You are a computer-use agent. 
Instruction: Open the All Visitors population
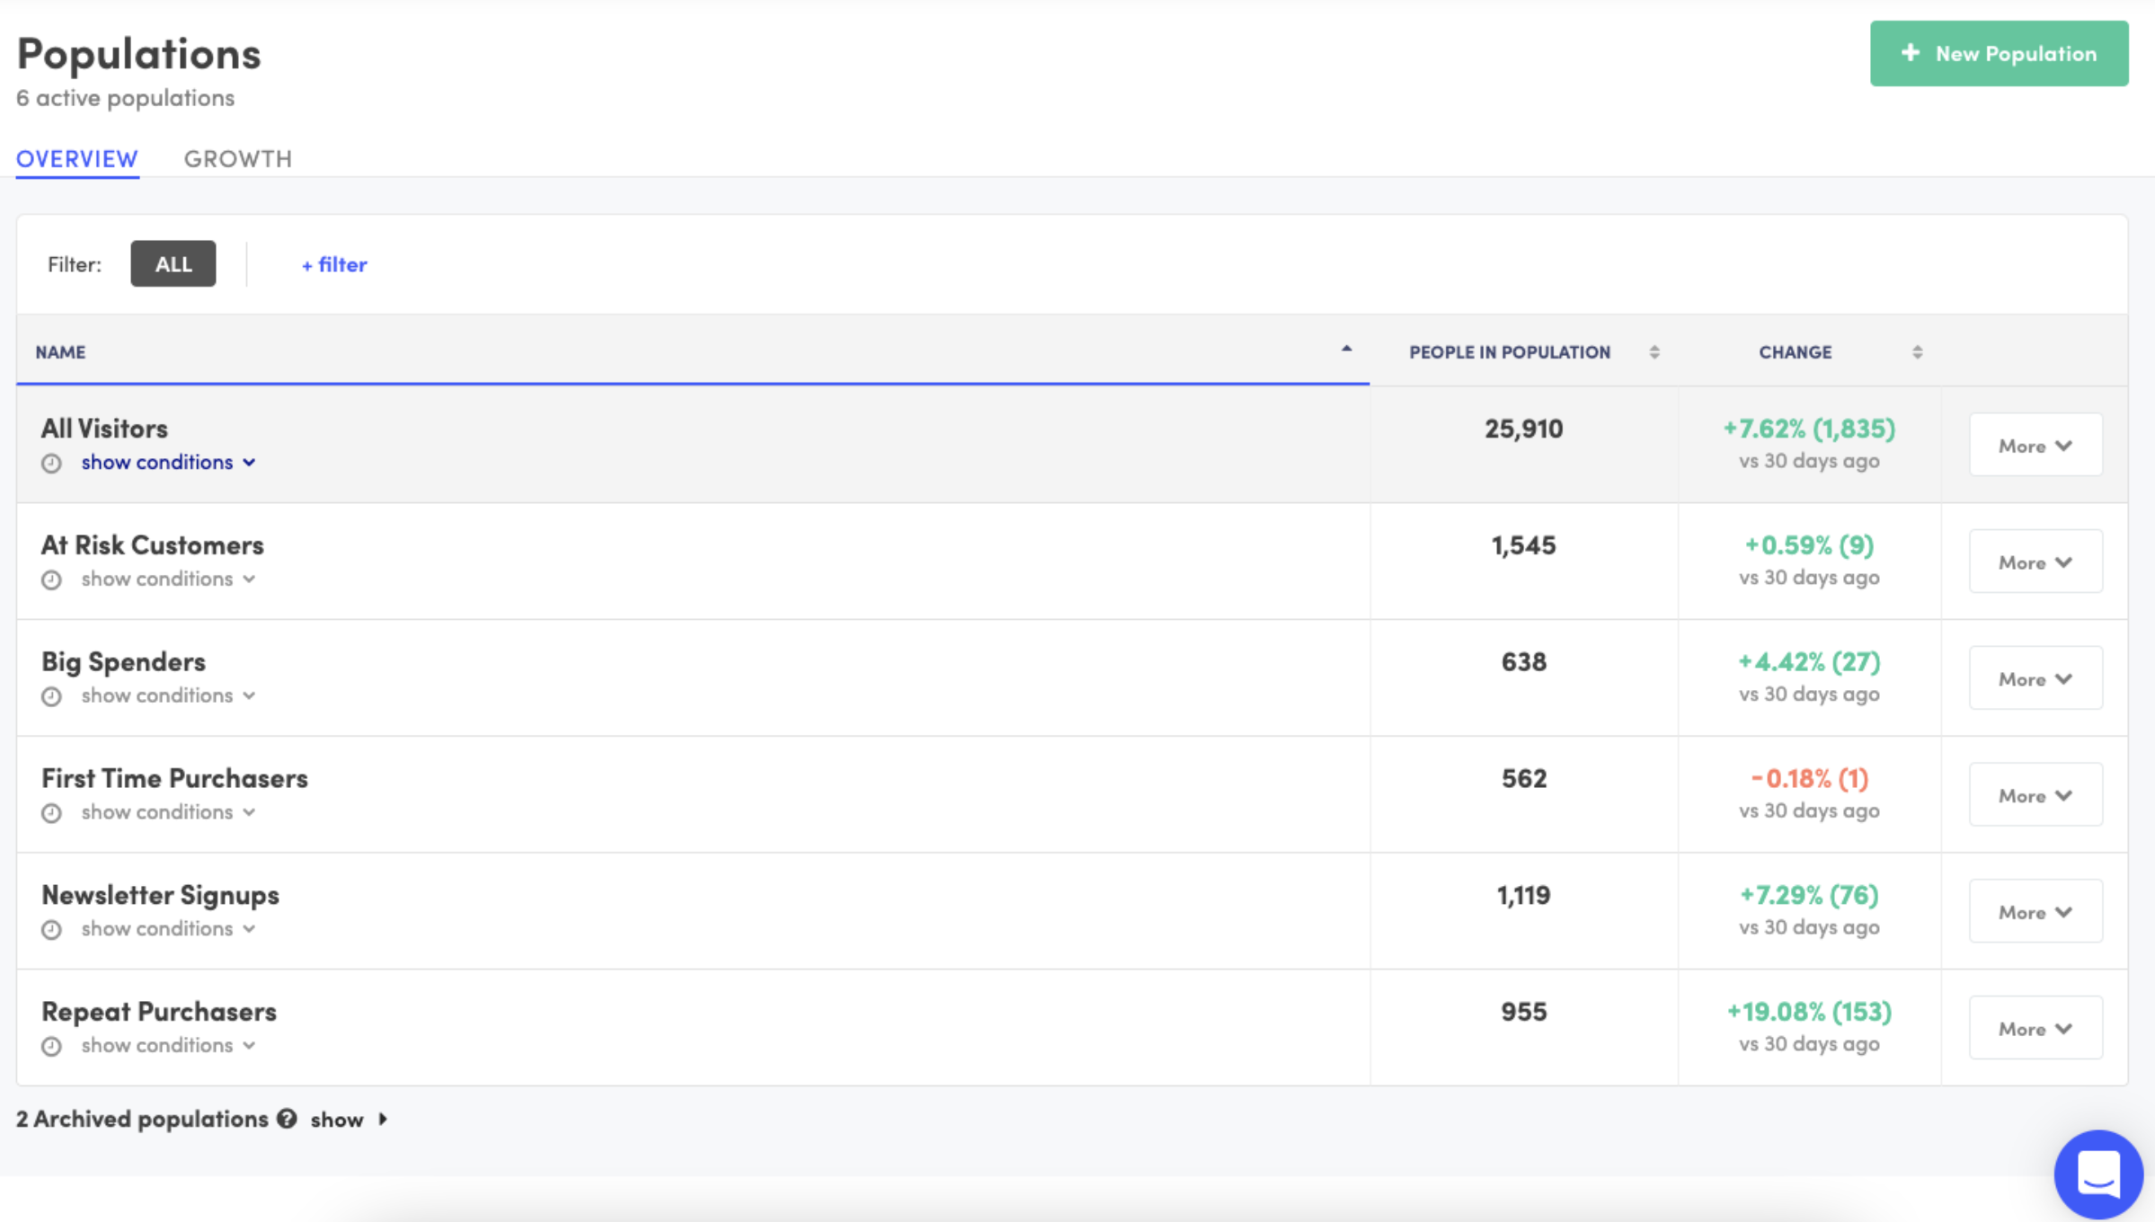[104, 429]
